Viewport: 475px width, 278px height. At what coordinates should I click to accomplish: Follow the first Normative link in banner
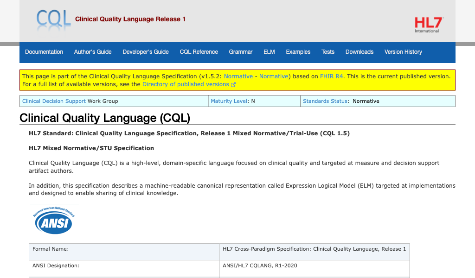pyautogui.click(x=238, y=76)
